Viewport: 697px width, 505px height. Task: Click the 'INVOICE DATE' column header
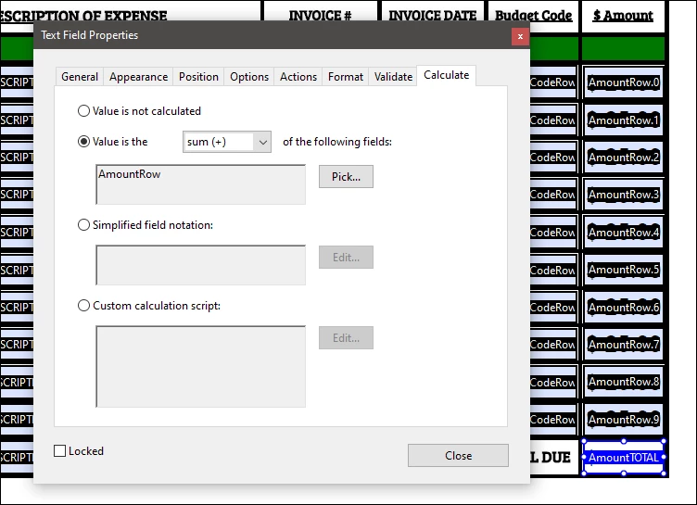(x=433, y=16)
